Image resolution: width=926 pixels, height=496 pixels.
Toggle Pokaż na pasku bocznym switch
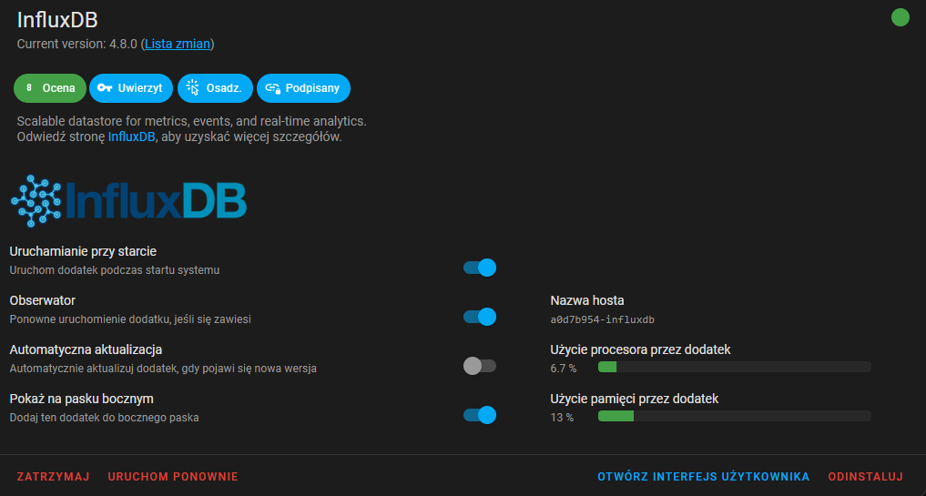tap(480, 415)
